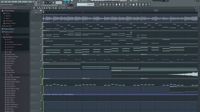200x112 pixels.
Task: Click the content library speech bubble icon
Action: (x=146, y=5)
